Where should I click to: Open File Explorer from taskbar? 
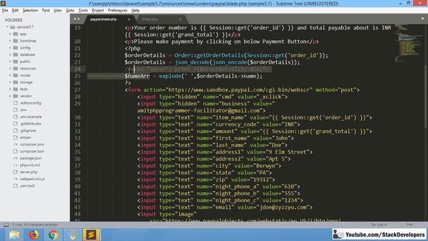(x=15, y=235)
